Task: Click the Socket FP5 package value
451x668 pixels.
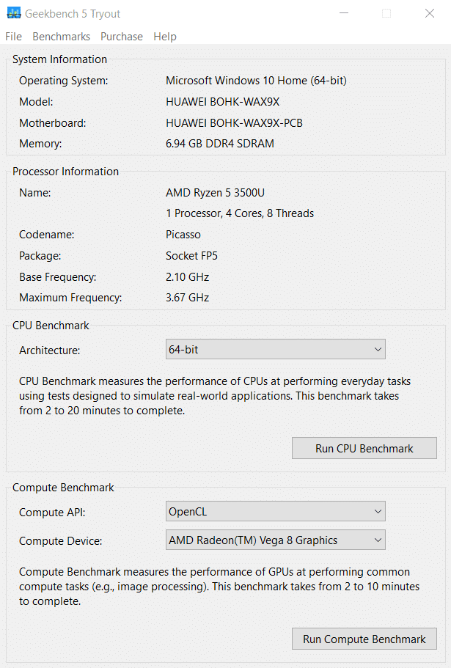Action: pos(192,256)
